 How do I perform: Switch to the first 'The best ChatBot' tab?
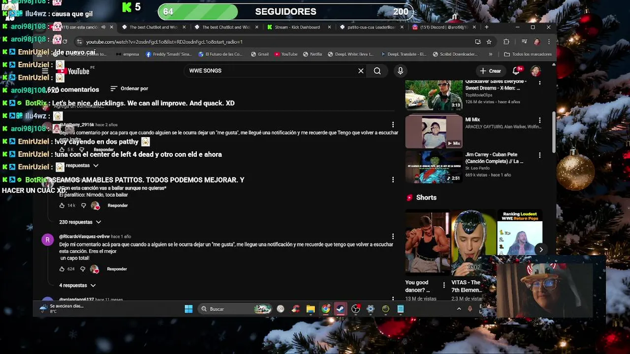153,27
